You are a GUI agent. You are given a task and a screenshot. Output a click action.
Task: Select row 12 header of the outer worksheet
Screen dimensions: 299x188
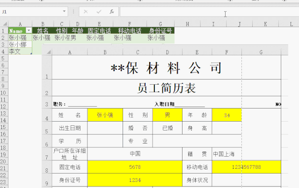tap(3, 107)
